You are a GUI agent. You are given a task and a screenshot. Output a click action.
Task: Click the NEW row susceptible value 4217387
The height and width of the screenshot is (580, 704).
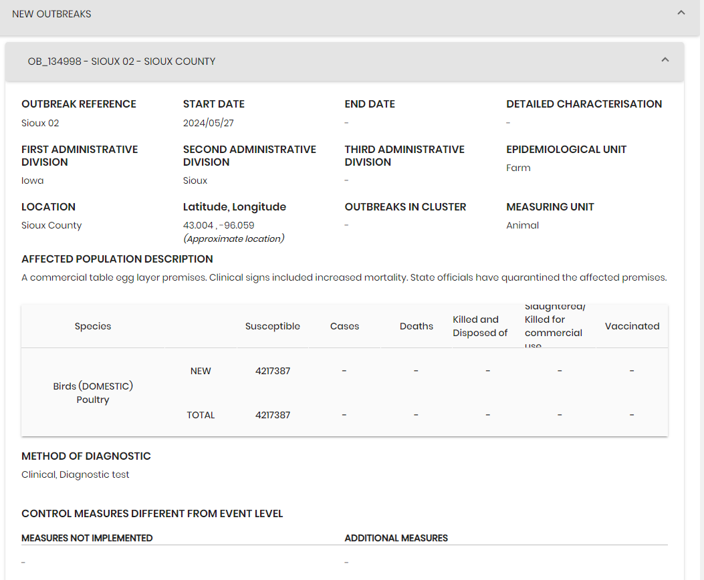pyautogui.click(x=273, y=371)
